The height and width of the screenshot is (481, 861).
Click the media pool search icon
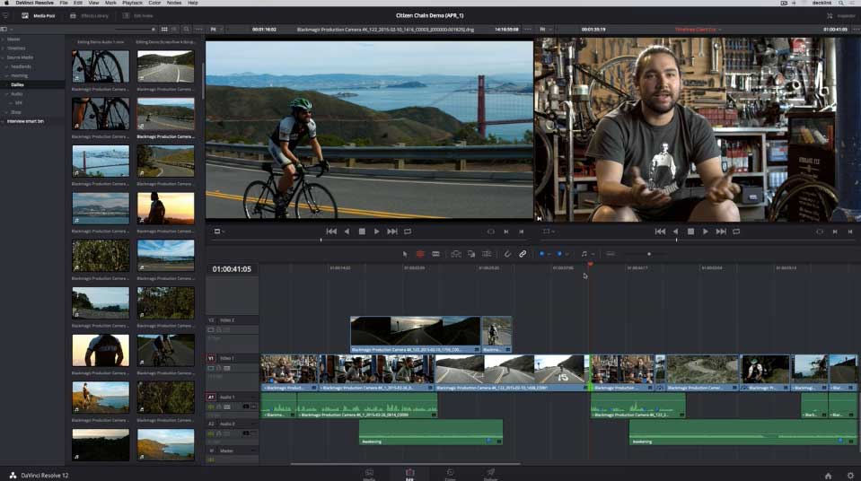pyautogui.click(x=187, y=29)
